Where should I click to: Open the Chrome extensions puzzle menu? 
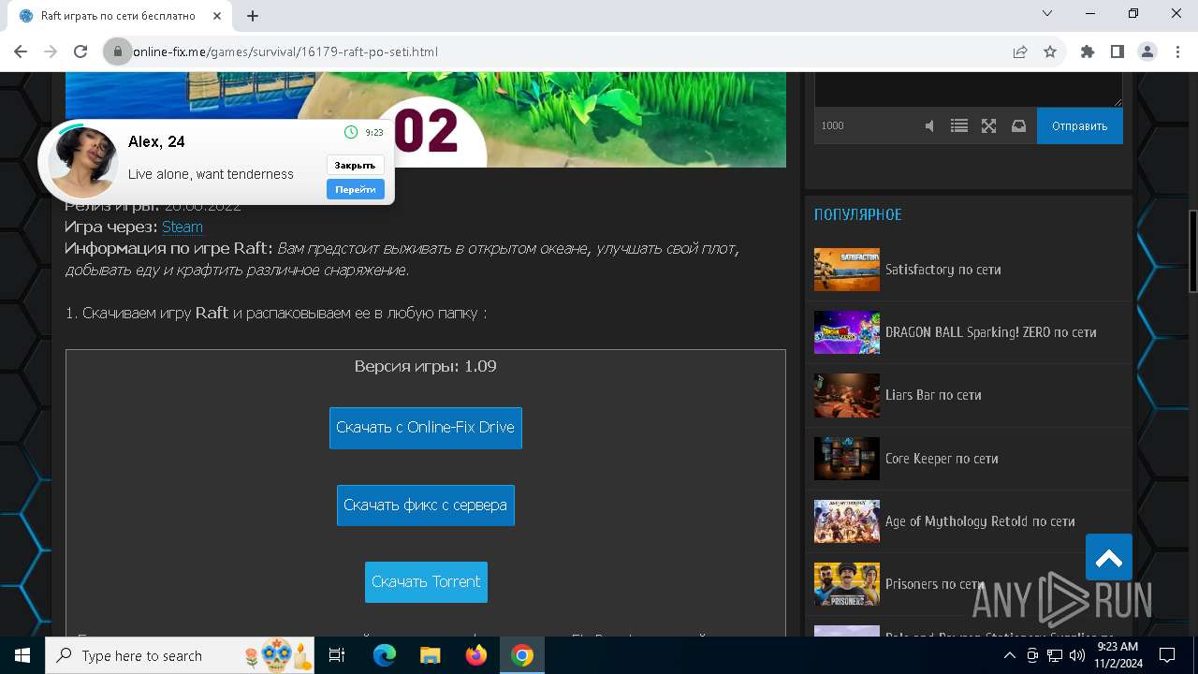coord(1088,52)
